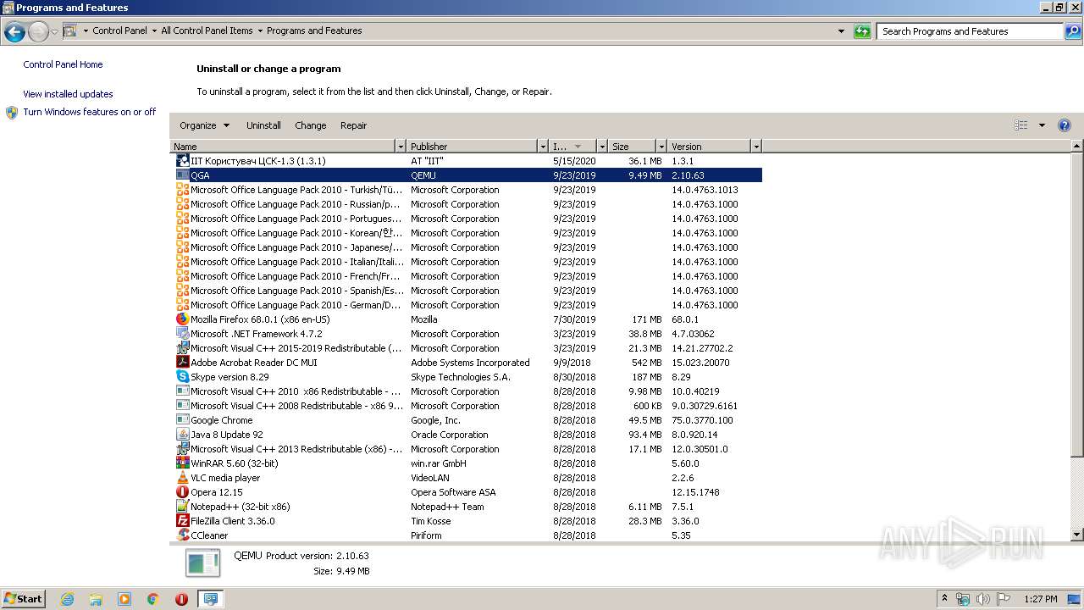Change the view layout icon
Image resolution: width=1084 pixels, height=610 pixels.
click(1020, 125)
